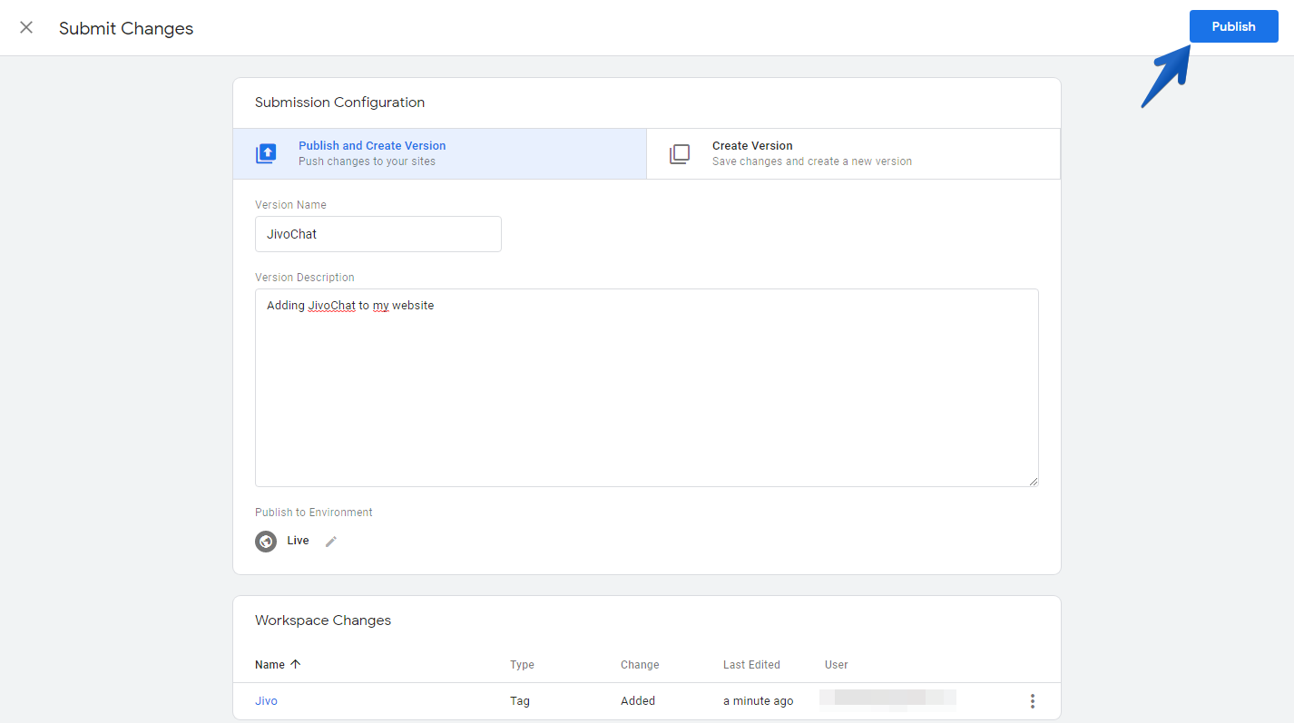Screen dimensions: 1294x723
Task: Close the Submit Changes dialog
Action: point(26,27)
